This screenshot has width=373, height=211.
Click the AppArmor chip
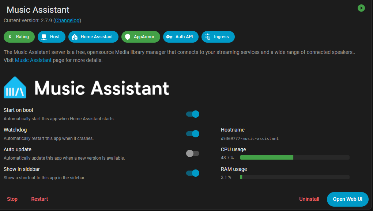pyautogui.click(x=140, y=37)
